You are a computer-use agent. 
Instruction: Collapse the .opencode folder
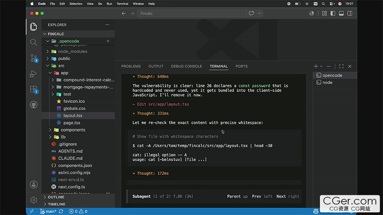78,41
